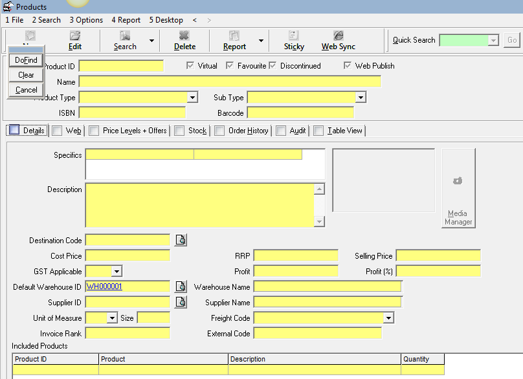
Task: Follow the WH000001 warehouse link
Action: [x=104, y=287]
